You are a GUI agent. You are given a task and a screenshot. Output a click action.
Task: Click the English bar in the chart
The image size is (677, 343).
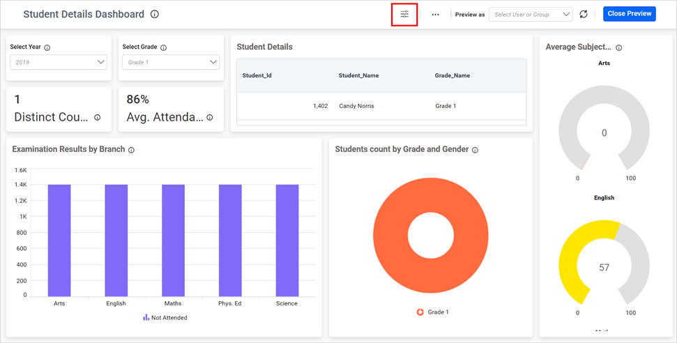(x=116, y=241)
